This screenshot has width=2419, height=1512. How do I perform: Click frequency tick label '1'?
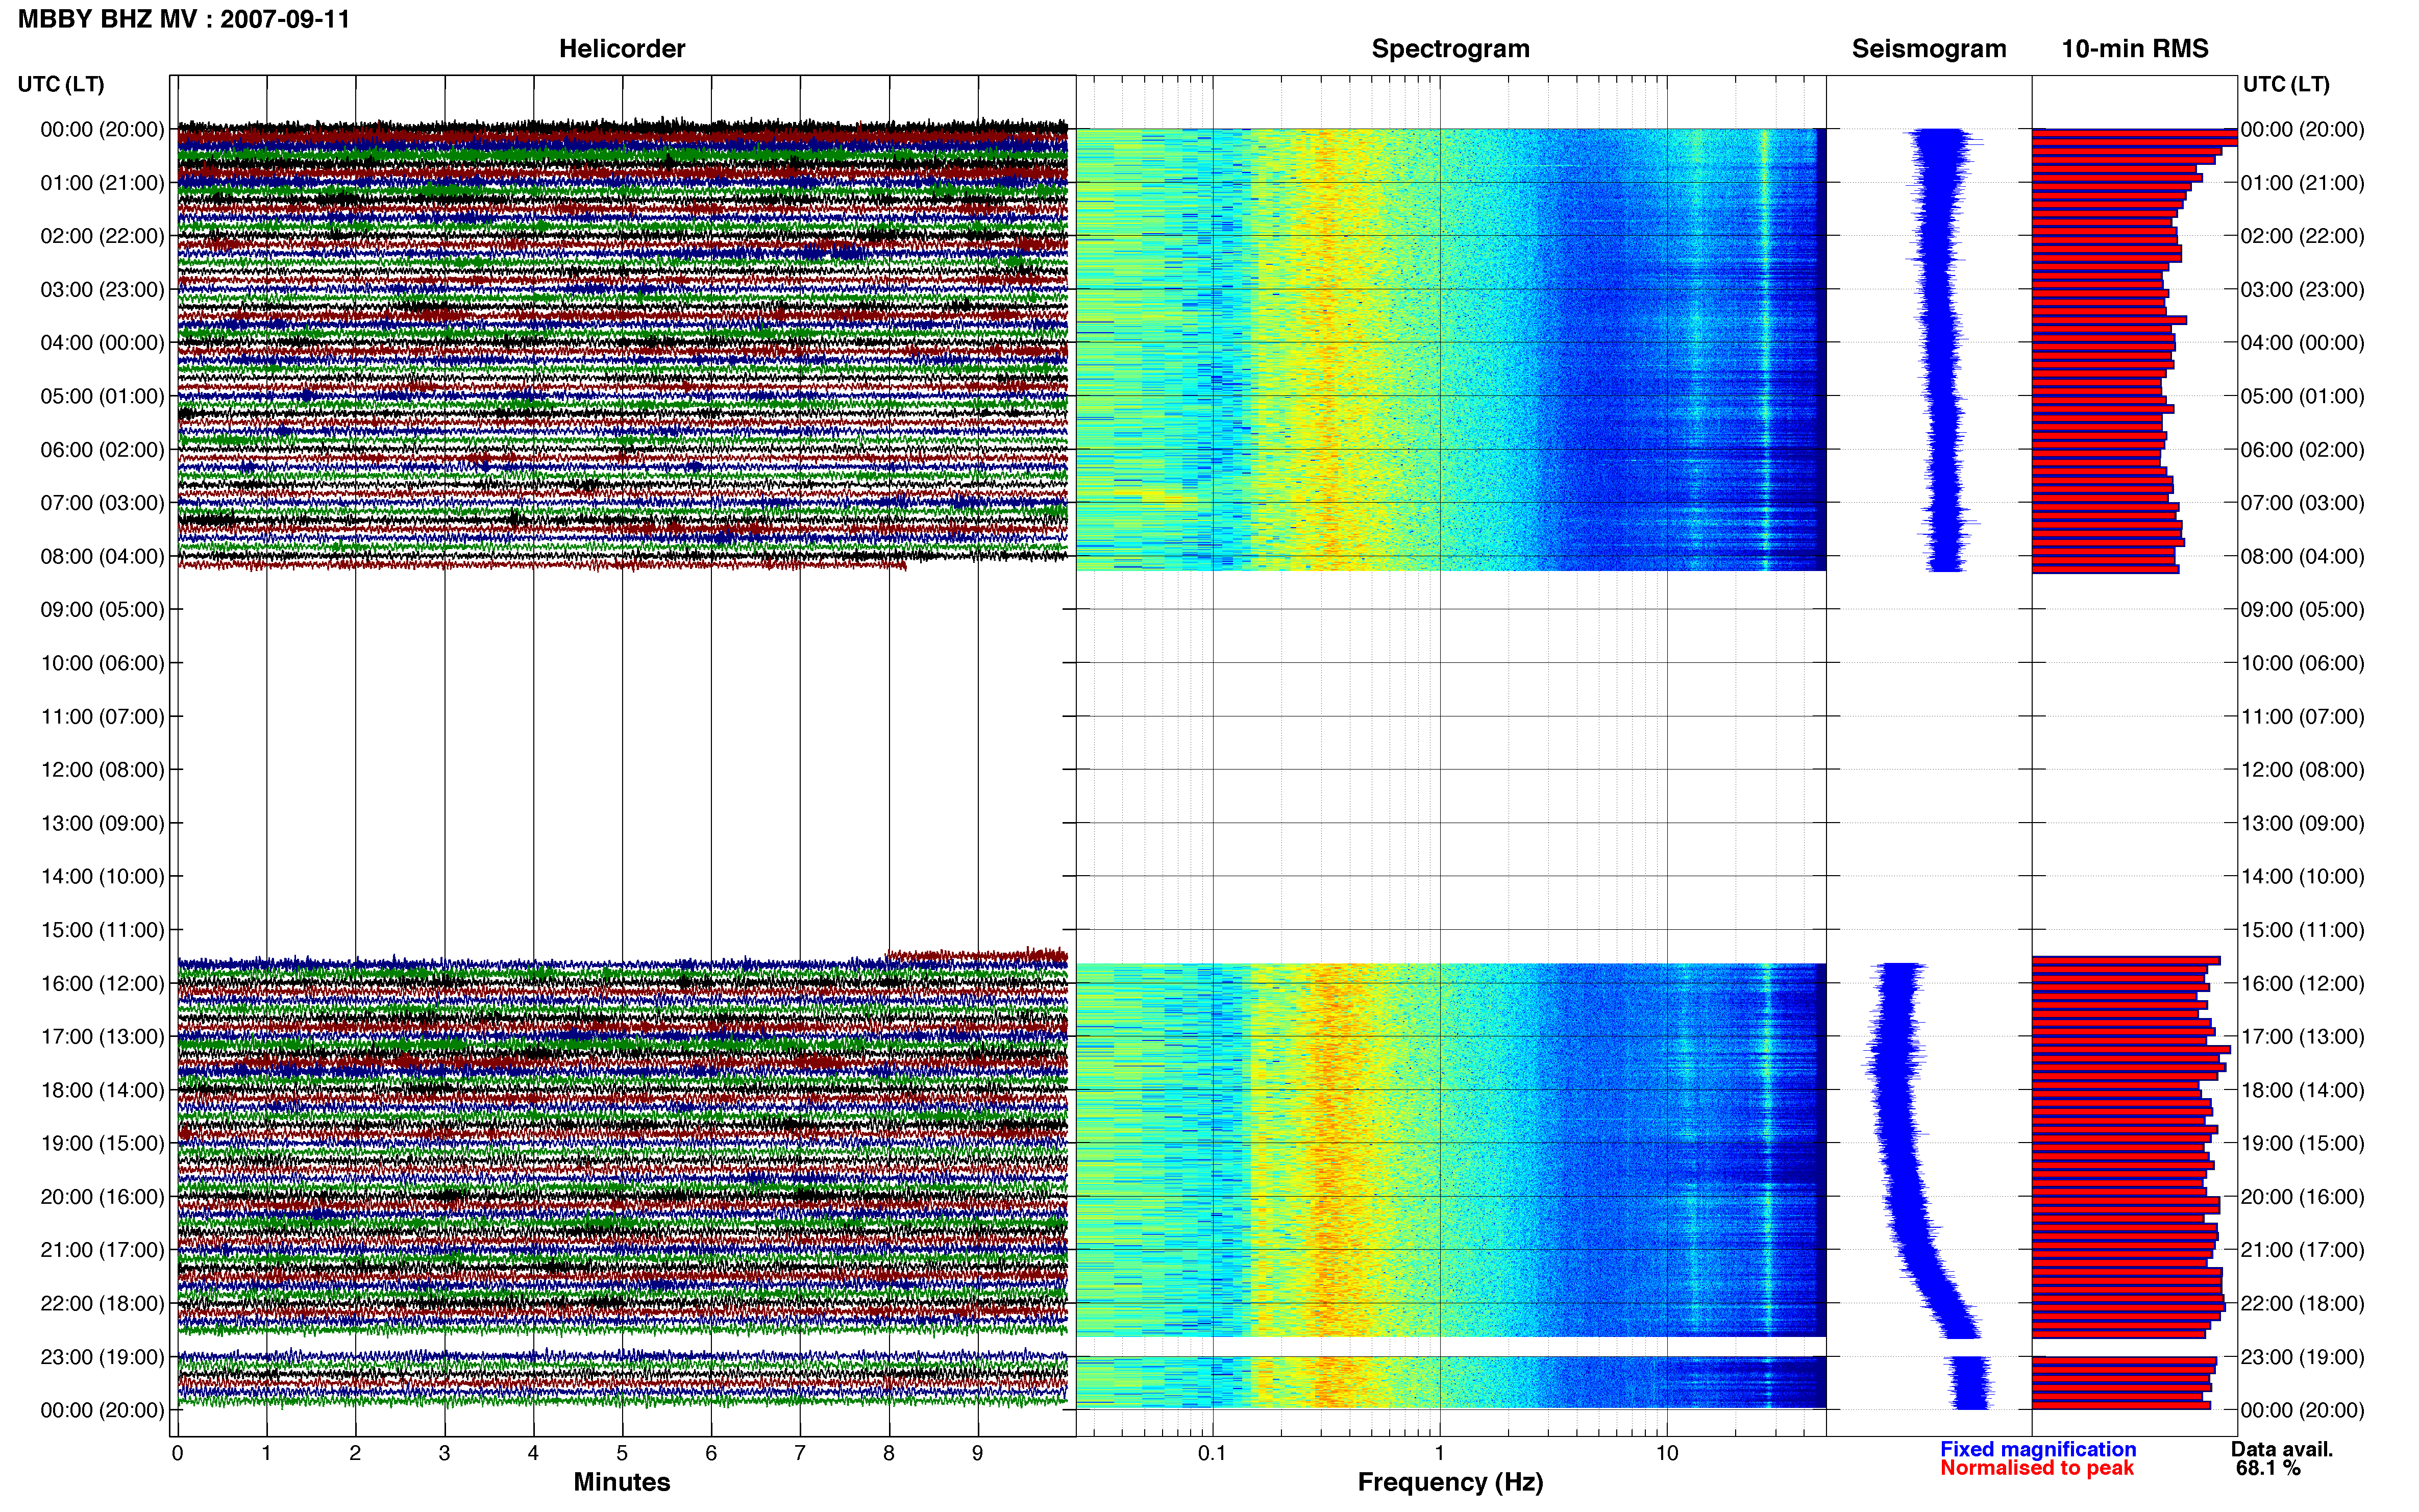coord(1439,1454)
